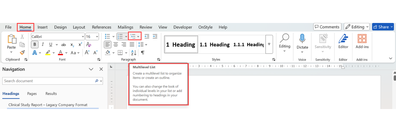Open Change Case Aa dropdown
This screenshot has height=132, width=396.
tap(75, 53)
